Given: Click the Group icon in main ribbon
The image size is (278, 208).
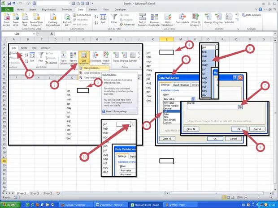Looking at the screenshot, I should [208, 17].
